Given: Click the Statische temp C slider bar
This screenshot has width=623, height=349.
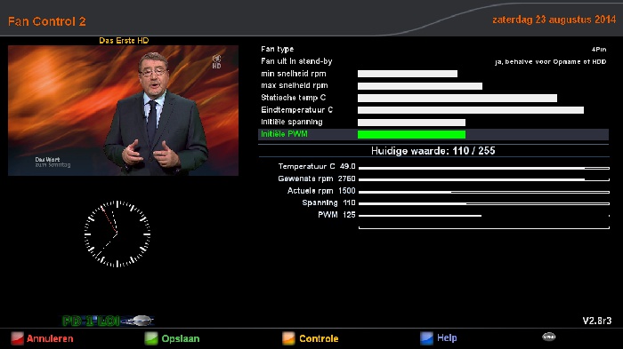Looking at the screenshot, I should point(457,98).
